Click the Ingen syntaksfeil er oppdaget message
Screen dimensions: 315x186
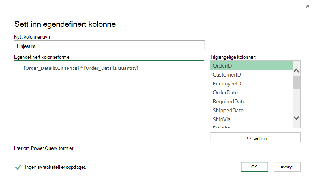pos(55,167)
